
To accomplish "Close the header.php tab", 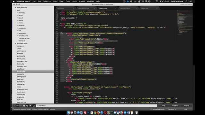I will click(115, 8).
